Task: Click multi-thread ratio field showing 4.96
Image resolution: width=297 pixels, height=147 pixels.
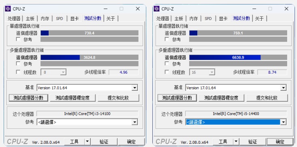Action: click(x=124, y=72)
